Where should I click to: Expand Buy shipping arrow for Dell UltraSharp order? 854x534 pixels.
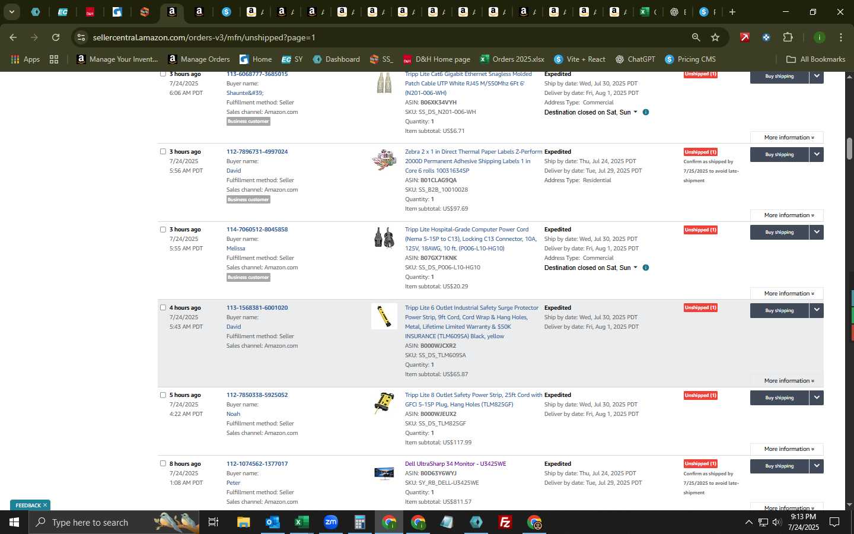point(817,466)
